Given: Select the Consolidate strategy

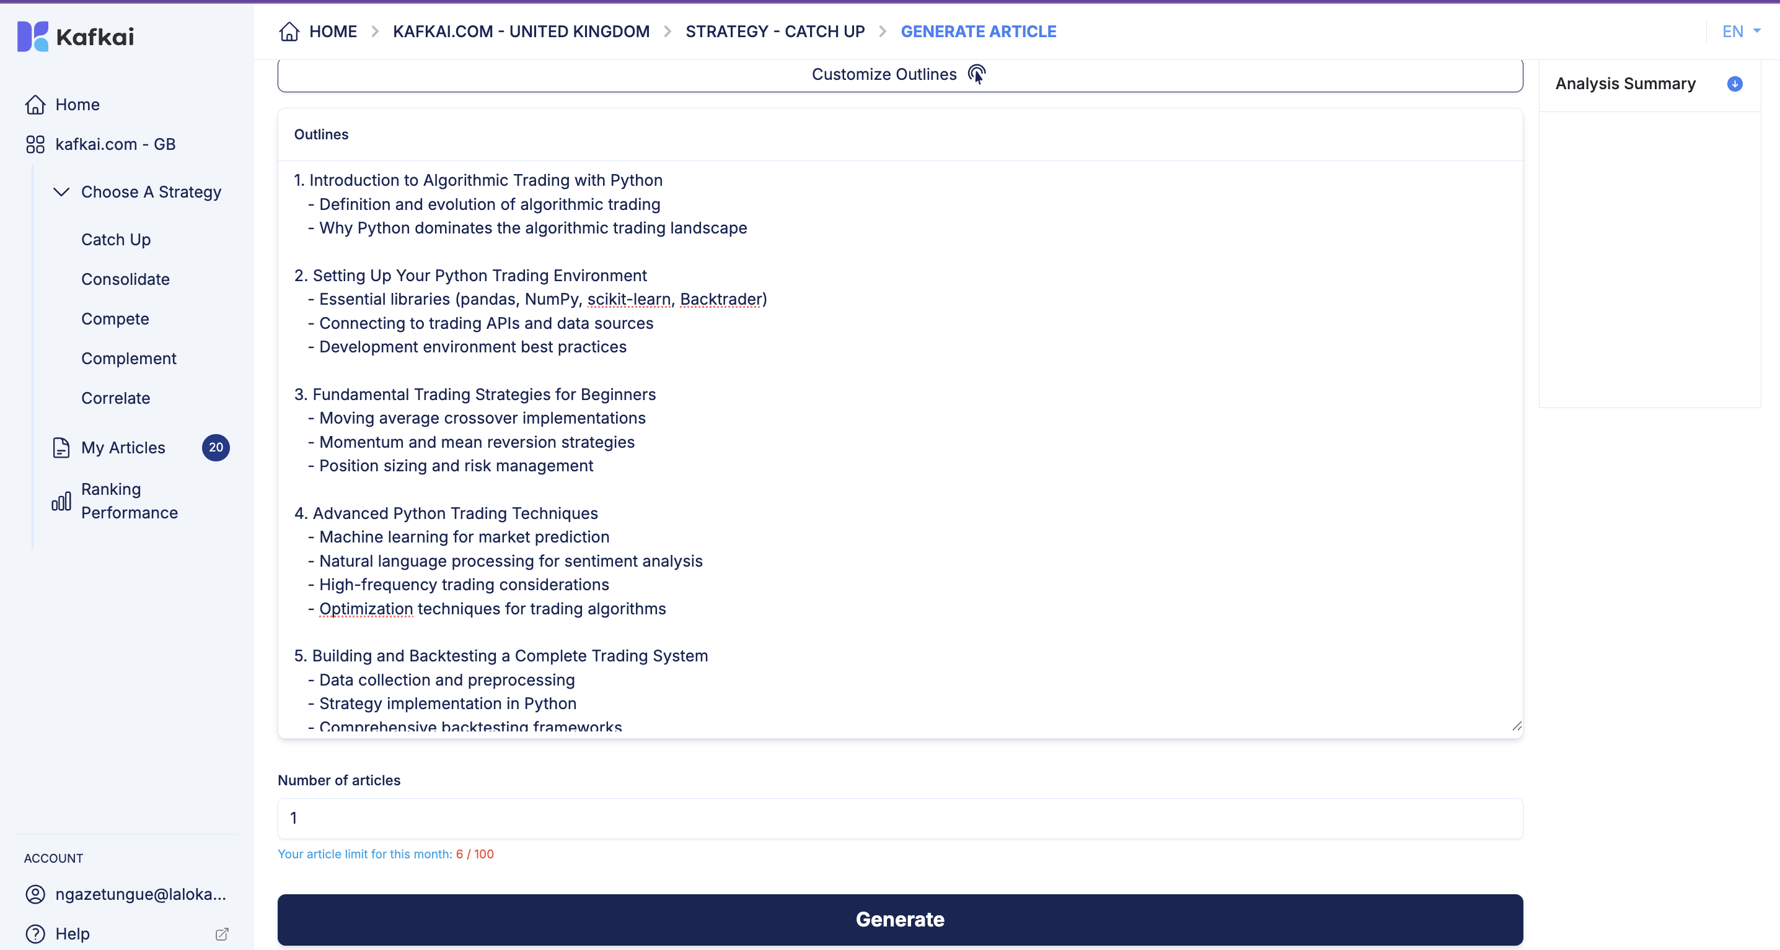Looking at the screenshot, I should (x=125, y=279).
